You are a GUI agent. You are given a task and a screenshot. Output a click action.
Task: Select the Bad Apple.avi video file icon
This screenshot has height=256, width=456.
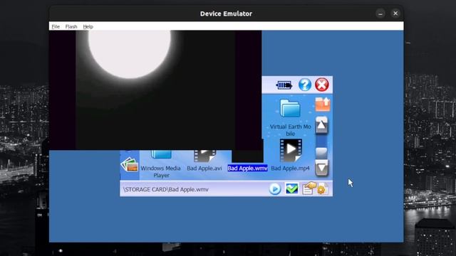coord(204,156)
